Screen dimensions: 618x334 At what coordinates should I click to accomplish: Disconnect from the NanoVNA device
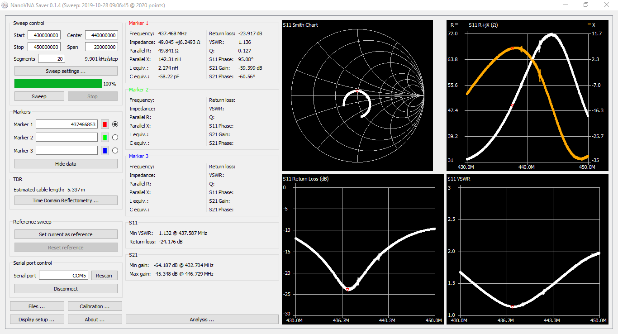tap(66, 288)
